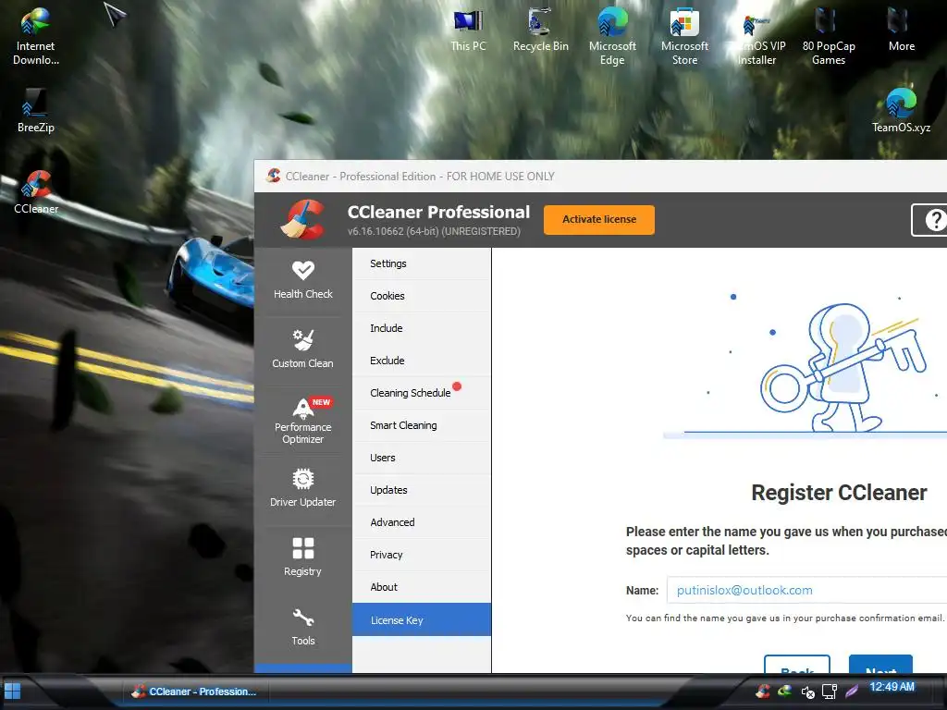Open Internet Download desktop shortcut
Screen dimensions: 947x710
point(36,36)
